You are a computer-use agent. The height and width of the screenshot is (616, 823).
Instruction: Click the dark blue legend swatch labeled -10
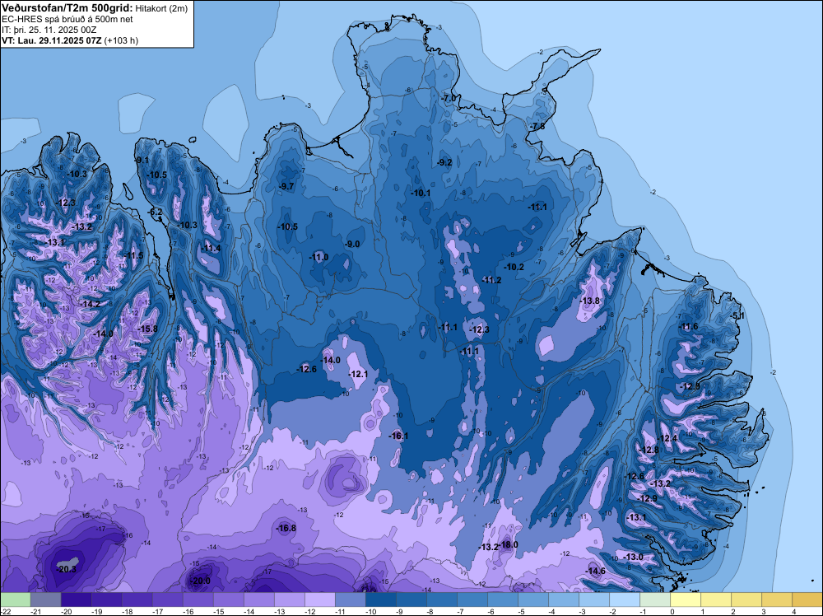[380, 600]
